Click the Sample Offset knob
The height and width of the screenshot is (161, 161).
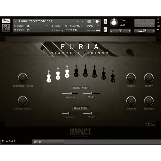[x=23, y=101]
